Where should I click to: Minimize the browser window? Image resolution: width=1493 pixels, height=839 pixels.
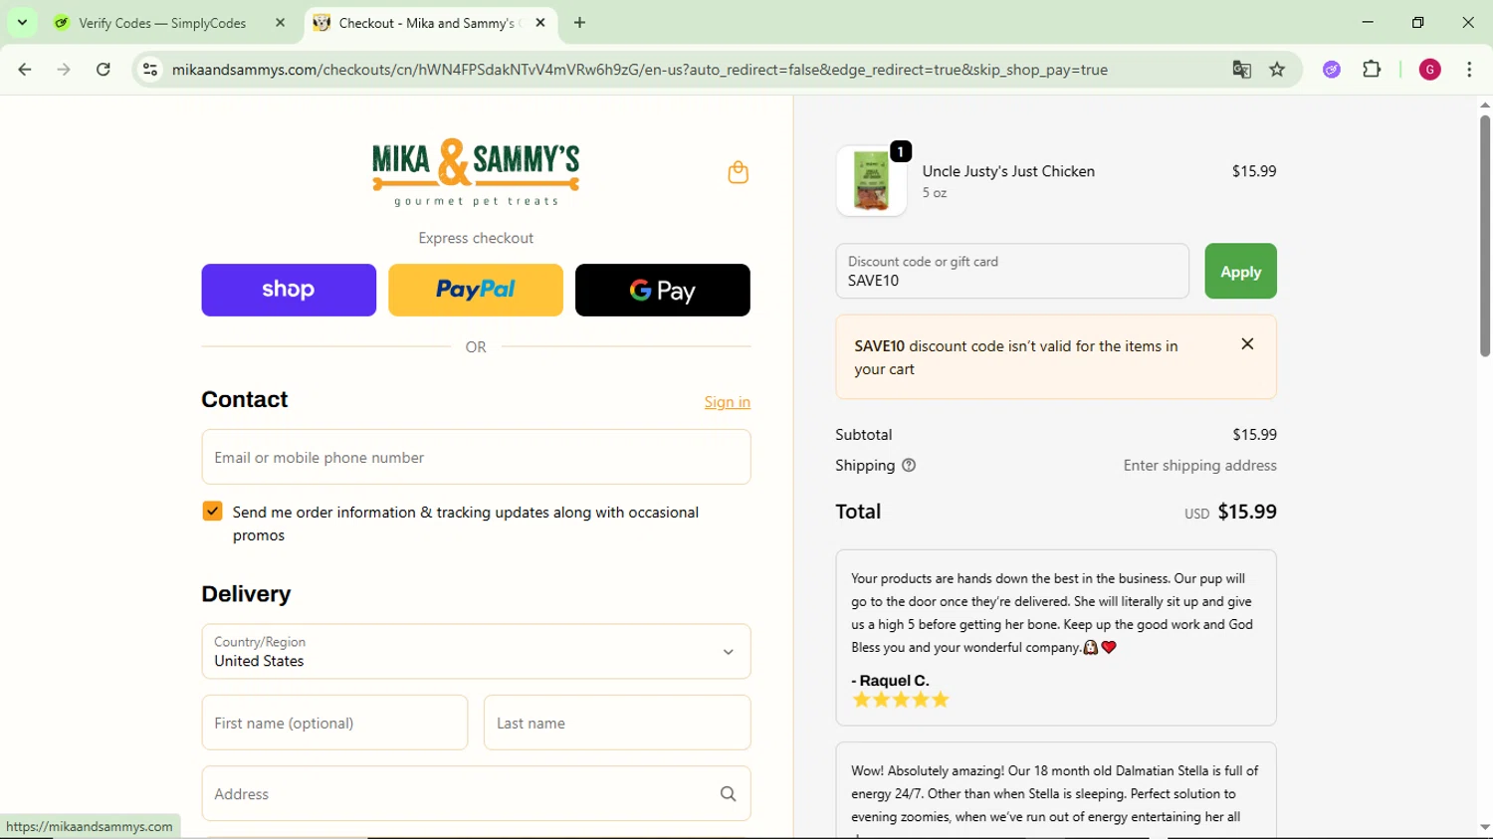1368,23
